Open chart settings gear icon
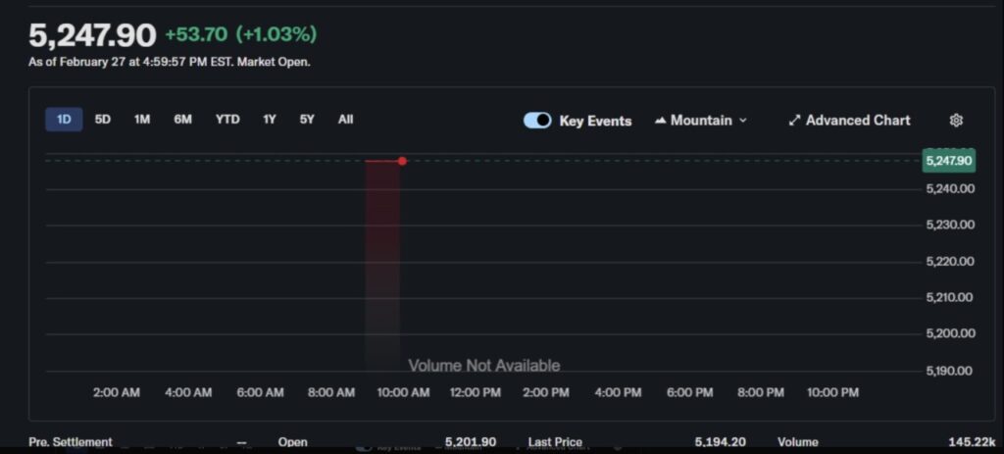1004x454 pixels. point(956,121)
